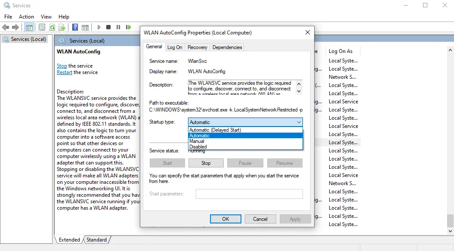Screen dimensions: 454x251
Task: Open the File menu
Action: (8, 17)
